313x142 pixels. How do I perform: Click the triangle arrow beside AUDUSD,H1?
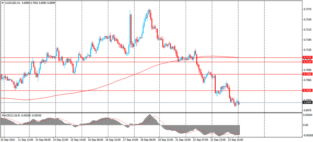(3, 2)
